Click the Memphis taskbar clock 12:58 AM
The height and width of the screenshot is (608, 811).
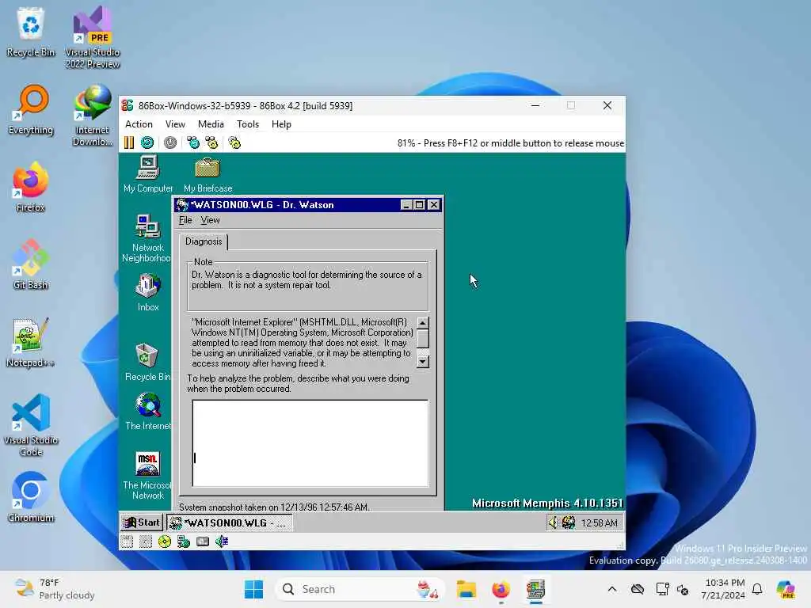click(x=599, y=523)
